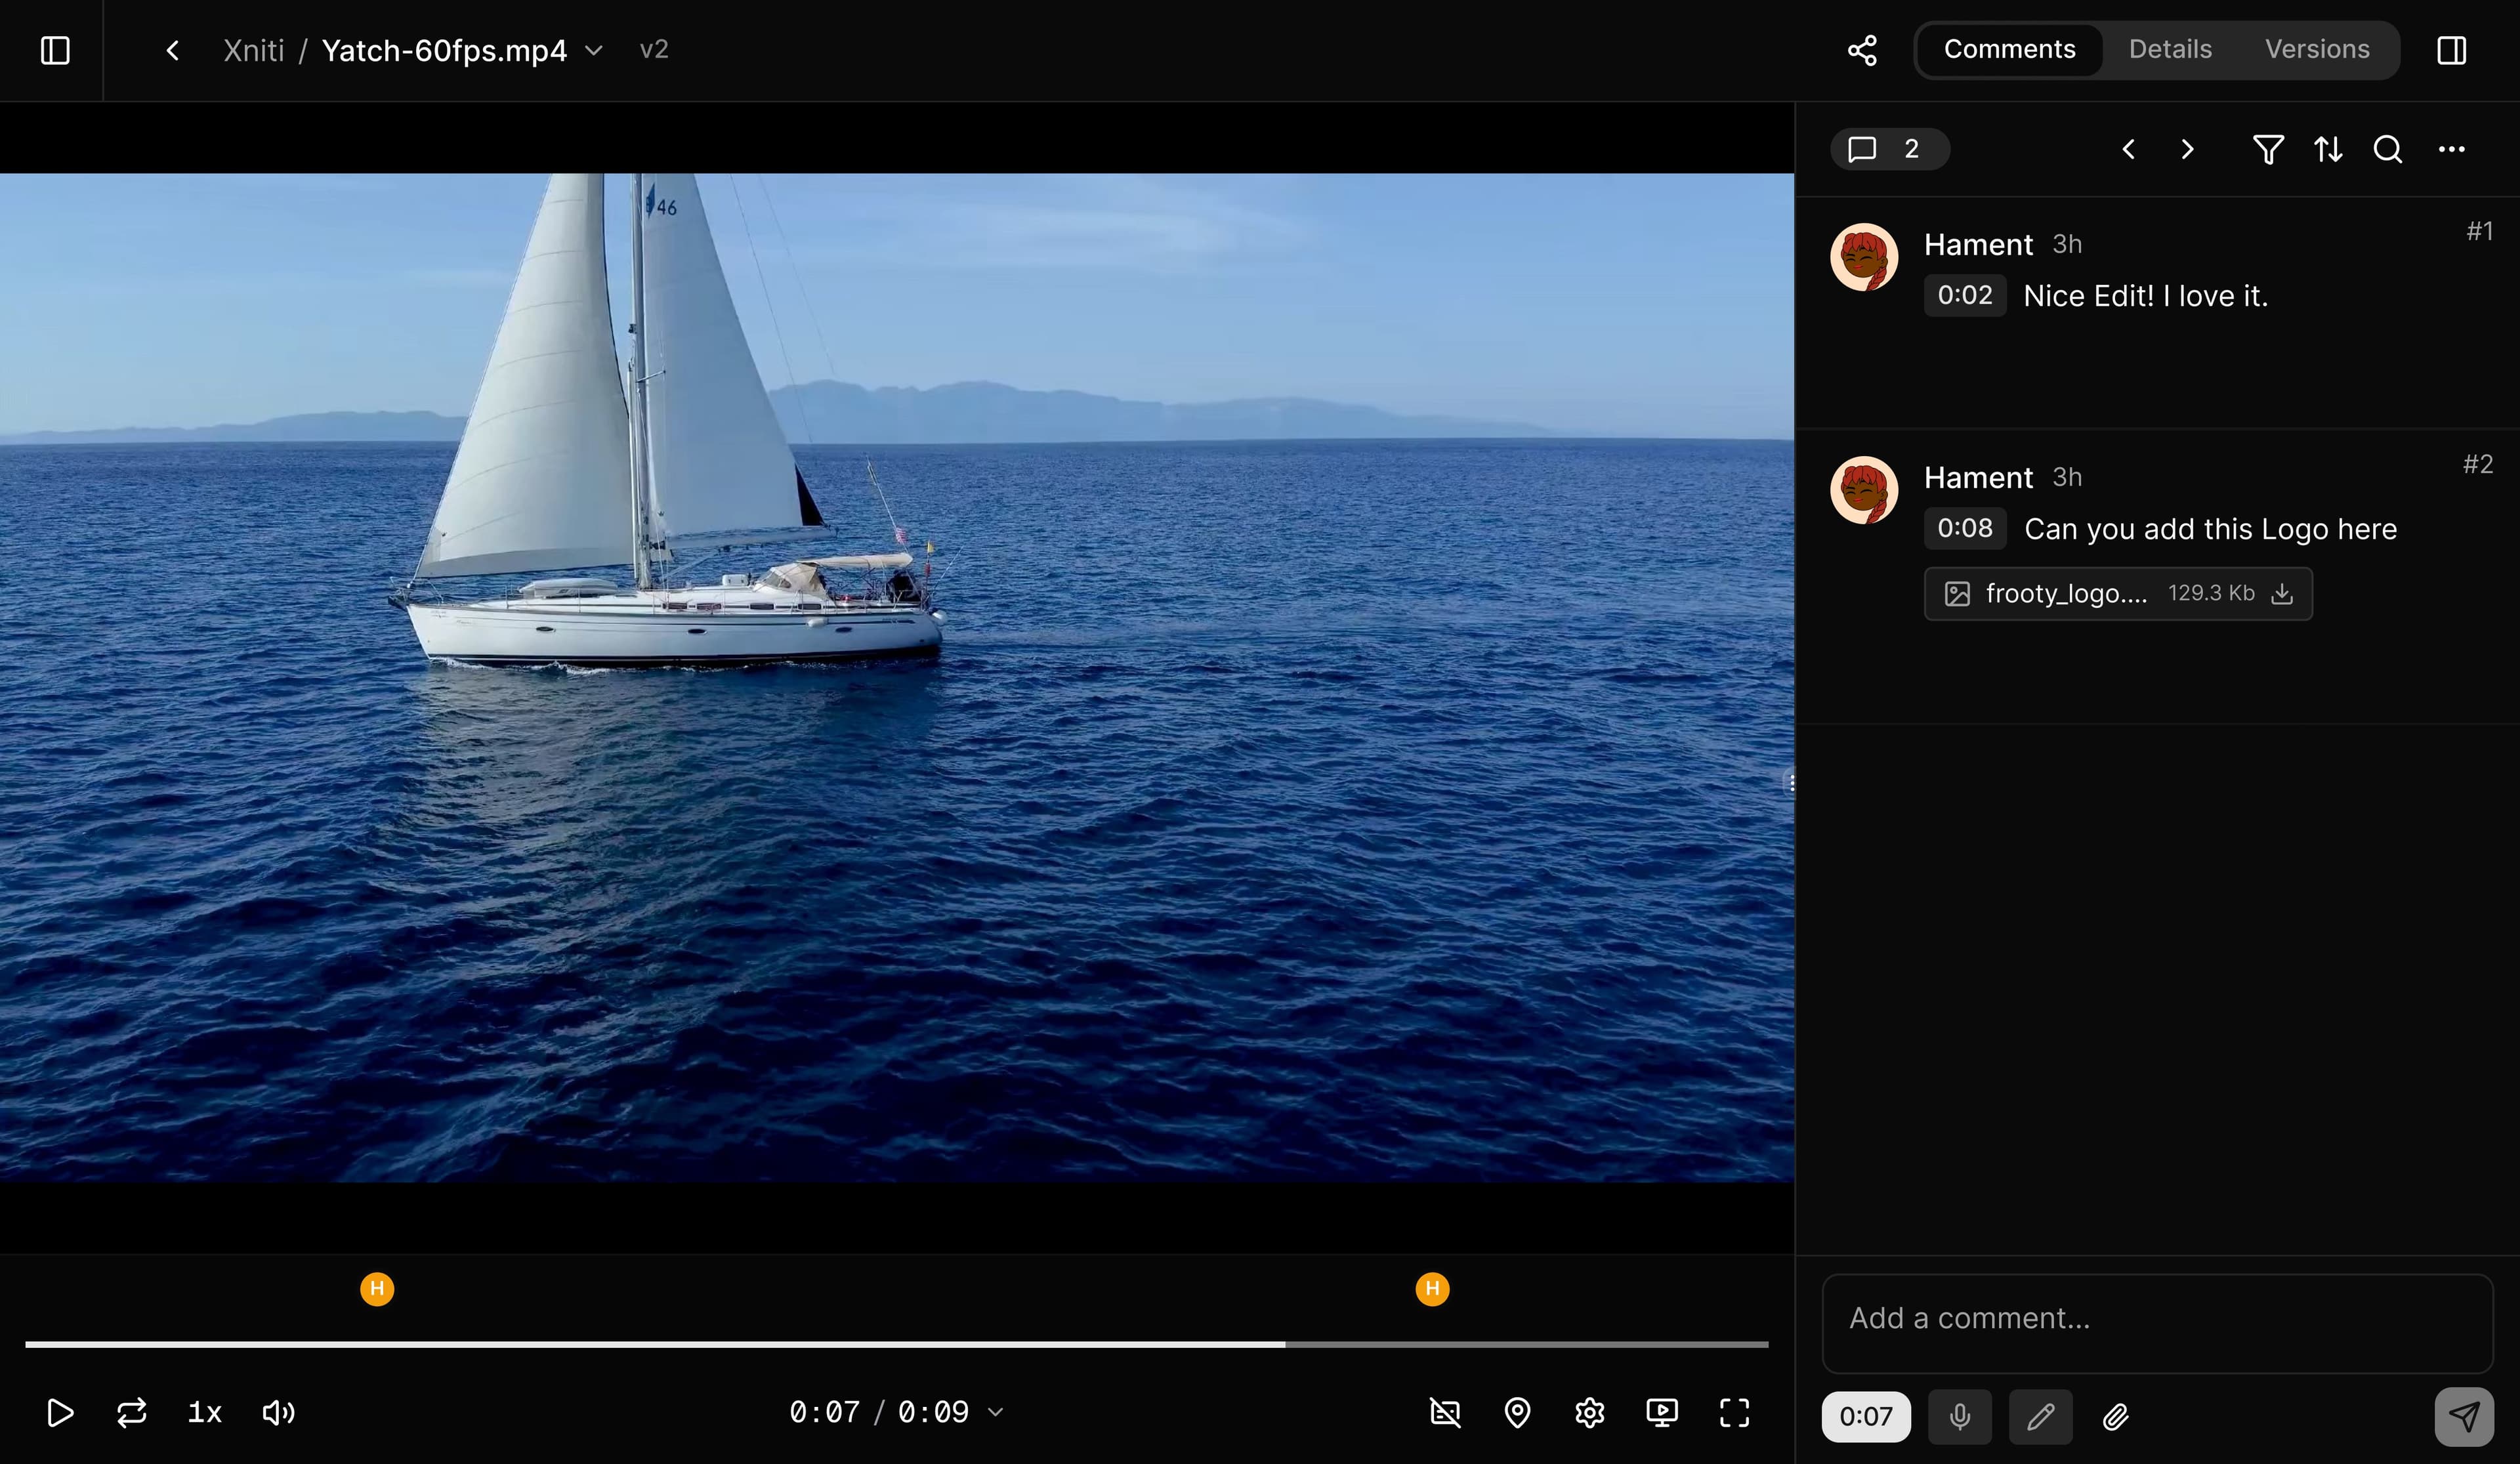Toggle the 0:07 timestamp on the comment
The image size is (2520, 1464).
pos(1865,1416)
